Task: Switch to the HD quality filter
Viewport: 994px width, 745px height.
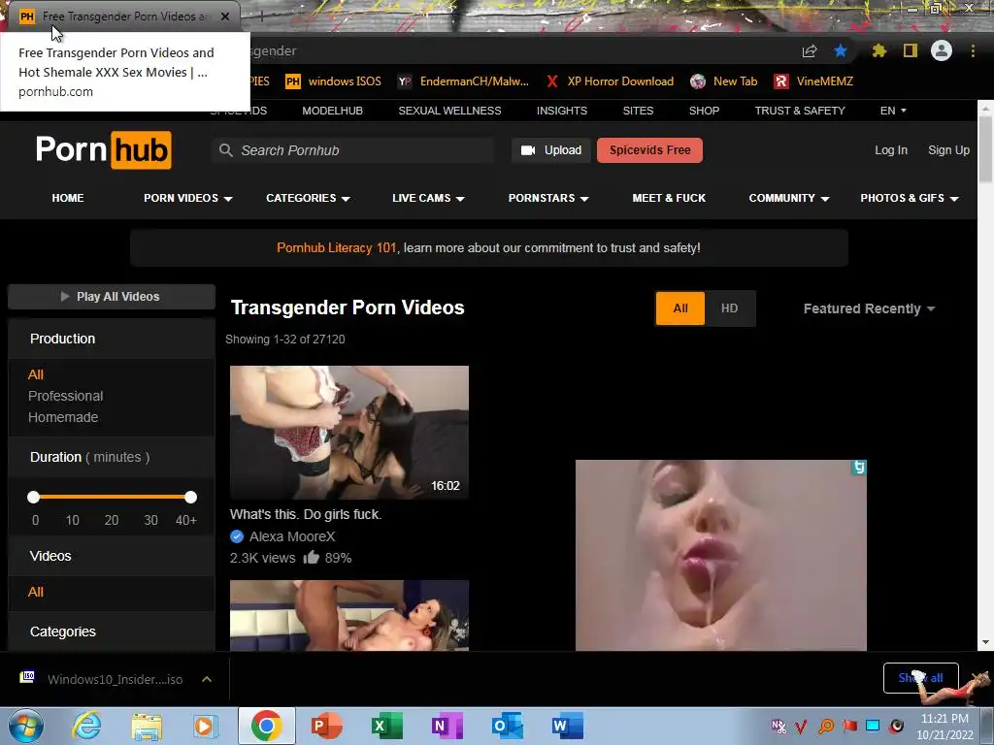Action: pos(730,308)
